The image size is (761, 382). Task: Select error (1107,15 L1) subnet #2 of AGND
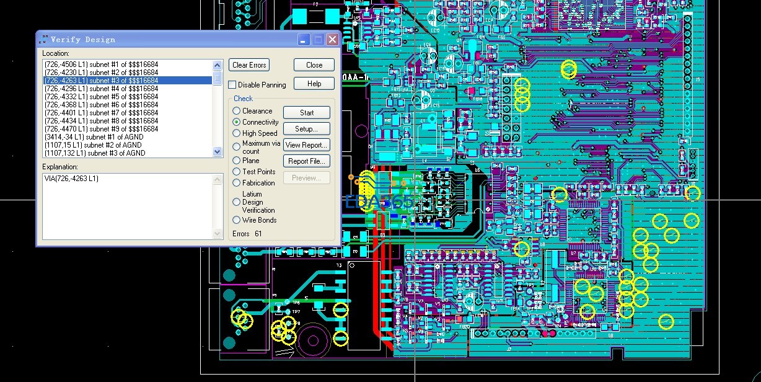(x=127, y=145)
